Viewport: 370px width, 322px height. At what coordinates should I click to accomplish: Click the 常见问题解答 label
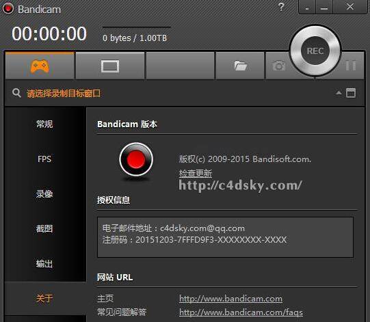(122, 312)
